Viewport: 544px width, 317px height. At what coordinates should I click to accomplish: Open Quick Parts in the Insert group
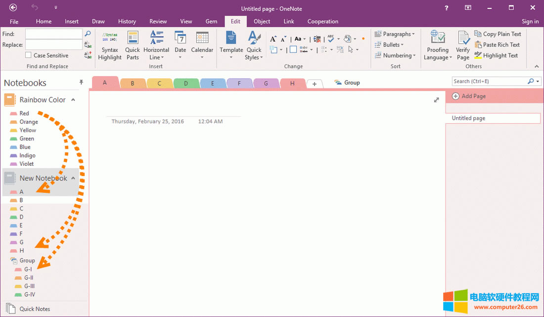pos(133,45)
